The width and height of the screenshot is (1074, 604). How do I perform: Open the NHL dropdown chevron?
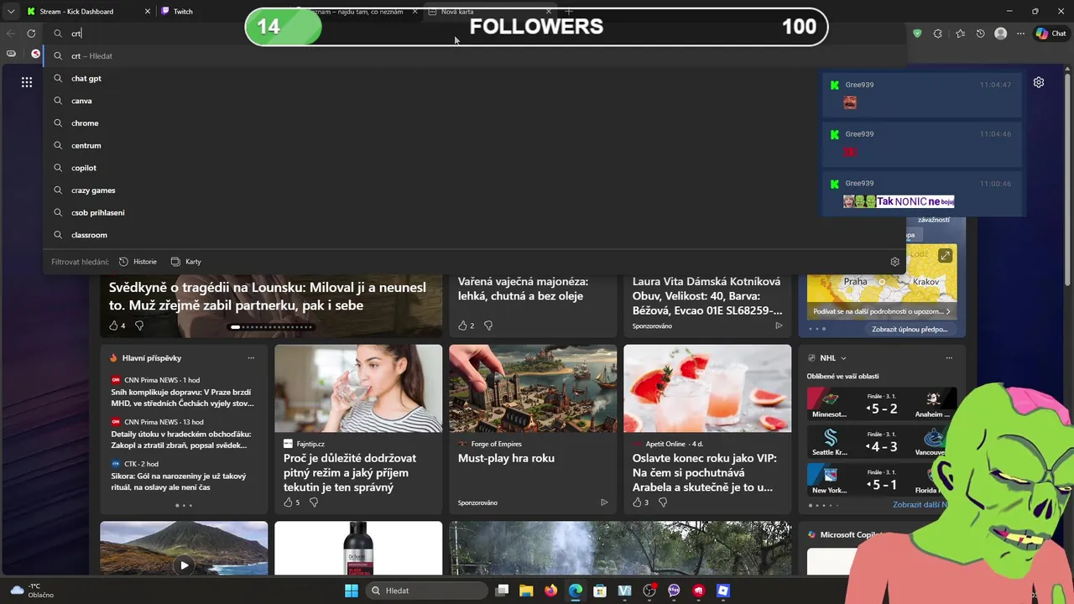(x=843, y=358)
